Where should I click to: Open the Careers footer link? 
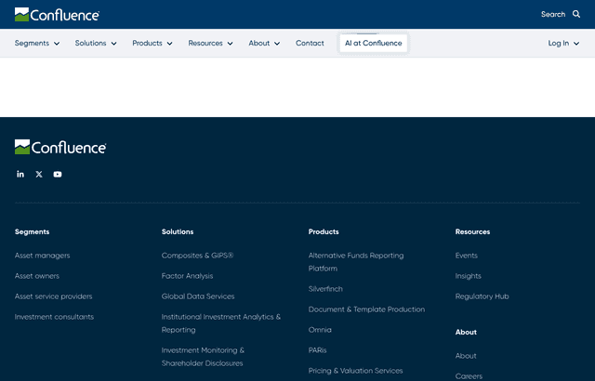[469, 376]
